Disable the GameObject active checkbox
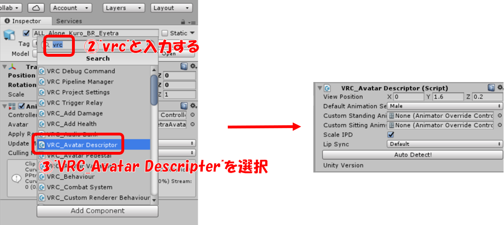 coord(26,33)
